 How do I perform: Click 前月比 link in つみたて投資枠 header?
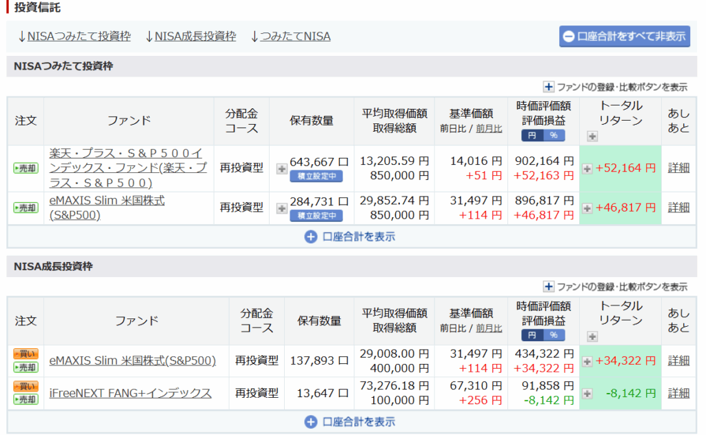click(x=489, y=129)
